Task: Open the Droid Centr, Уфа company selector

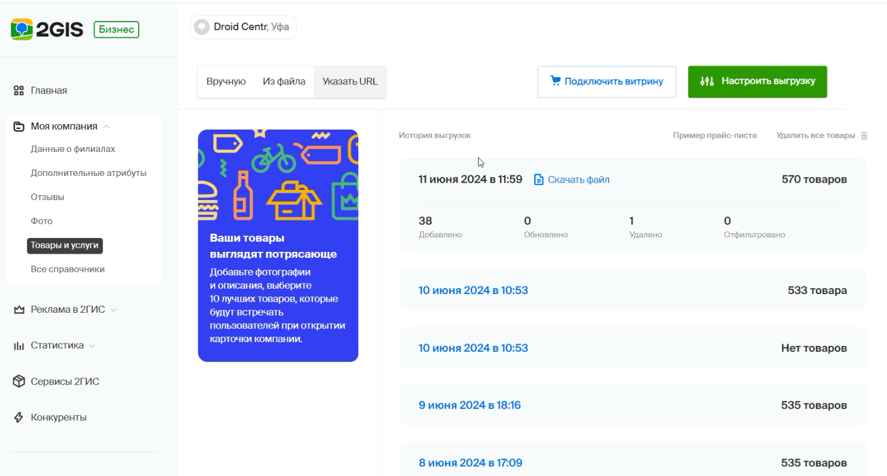Action: pyautogui.click(x=244, y=27)
